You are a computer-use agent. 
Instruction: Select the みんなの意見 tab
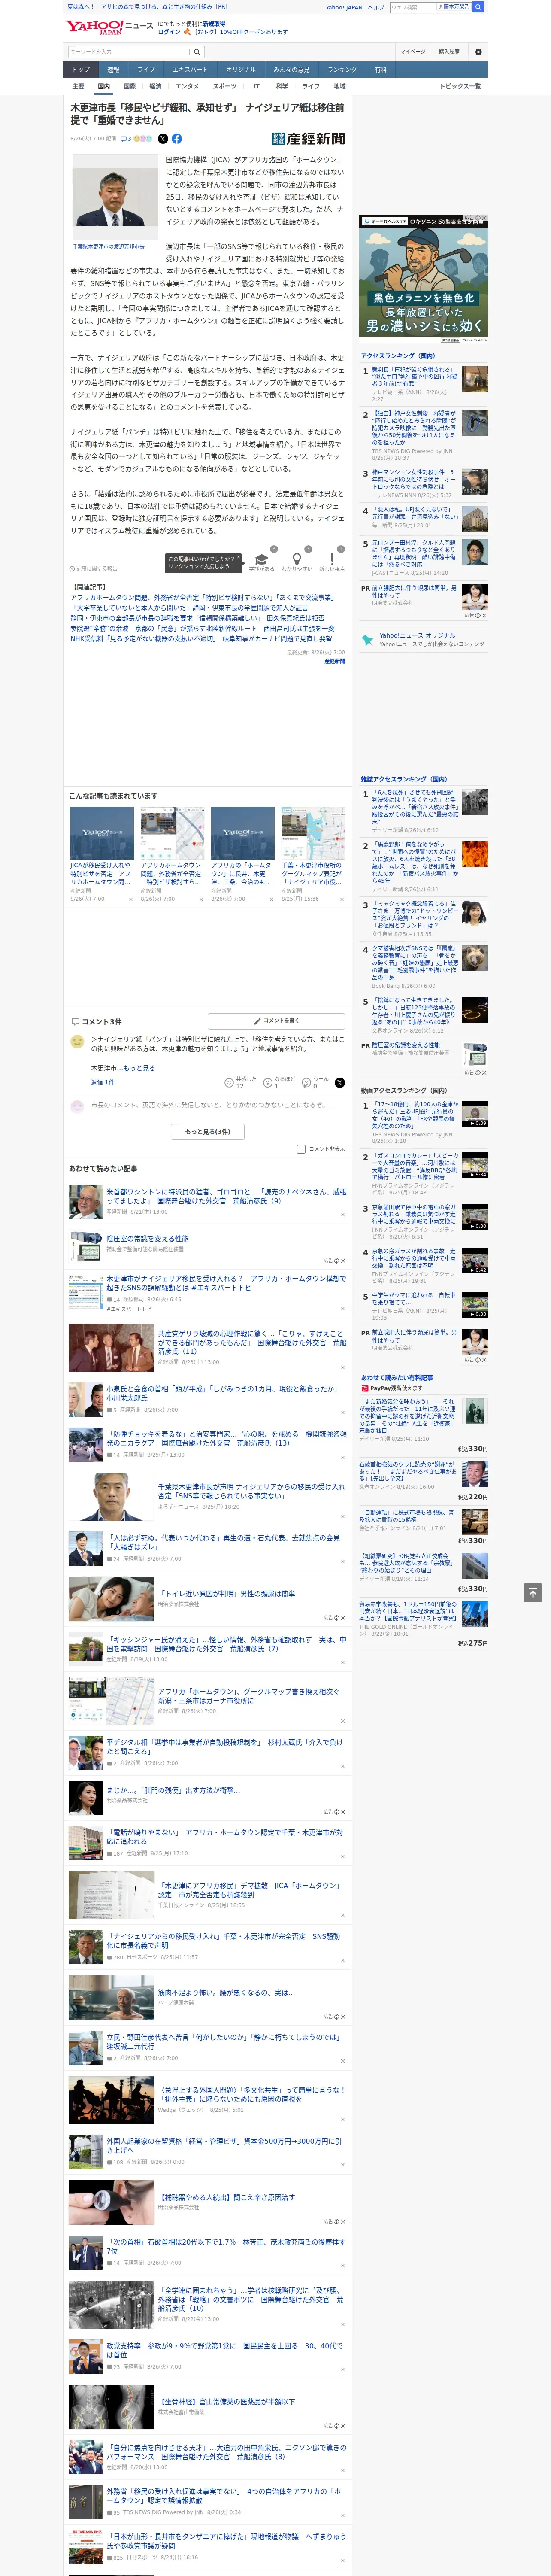(x=292, y=70)
